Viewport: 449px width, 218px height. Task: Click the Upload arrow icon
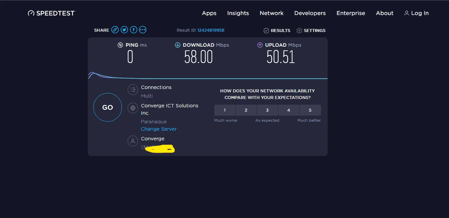click(260, 45)
